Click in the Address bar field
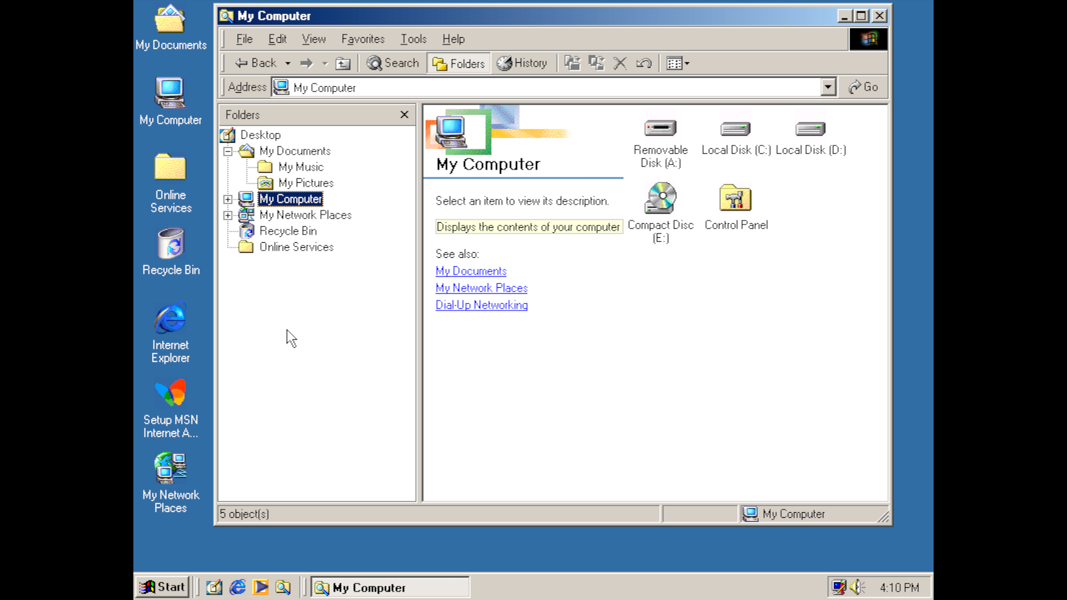This screenshot has height=600, width=1067. click(547, 87)
